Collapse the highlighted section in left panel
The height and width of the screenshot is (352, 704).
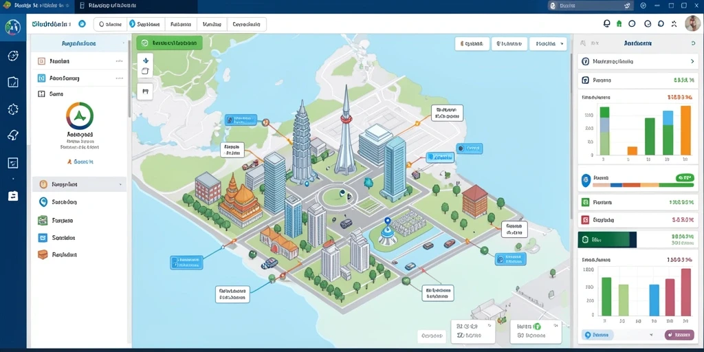[x=79, y=184]
